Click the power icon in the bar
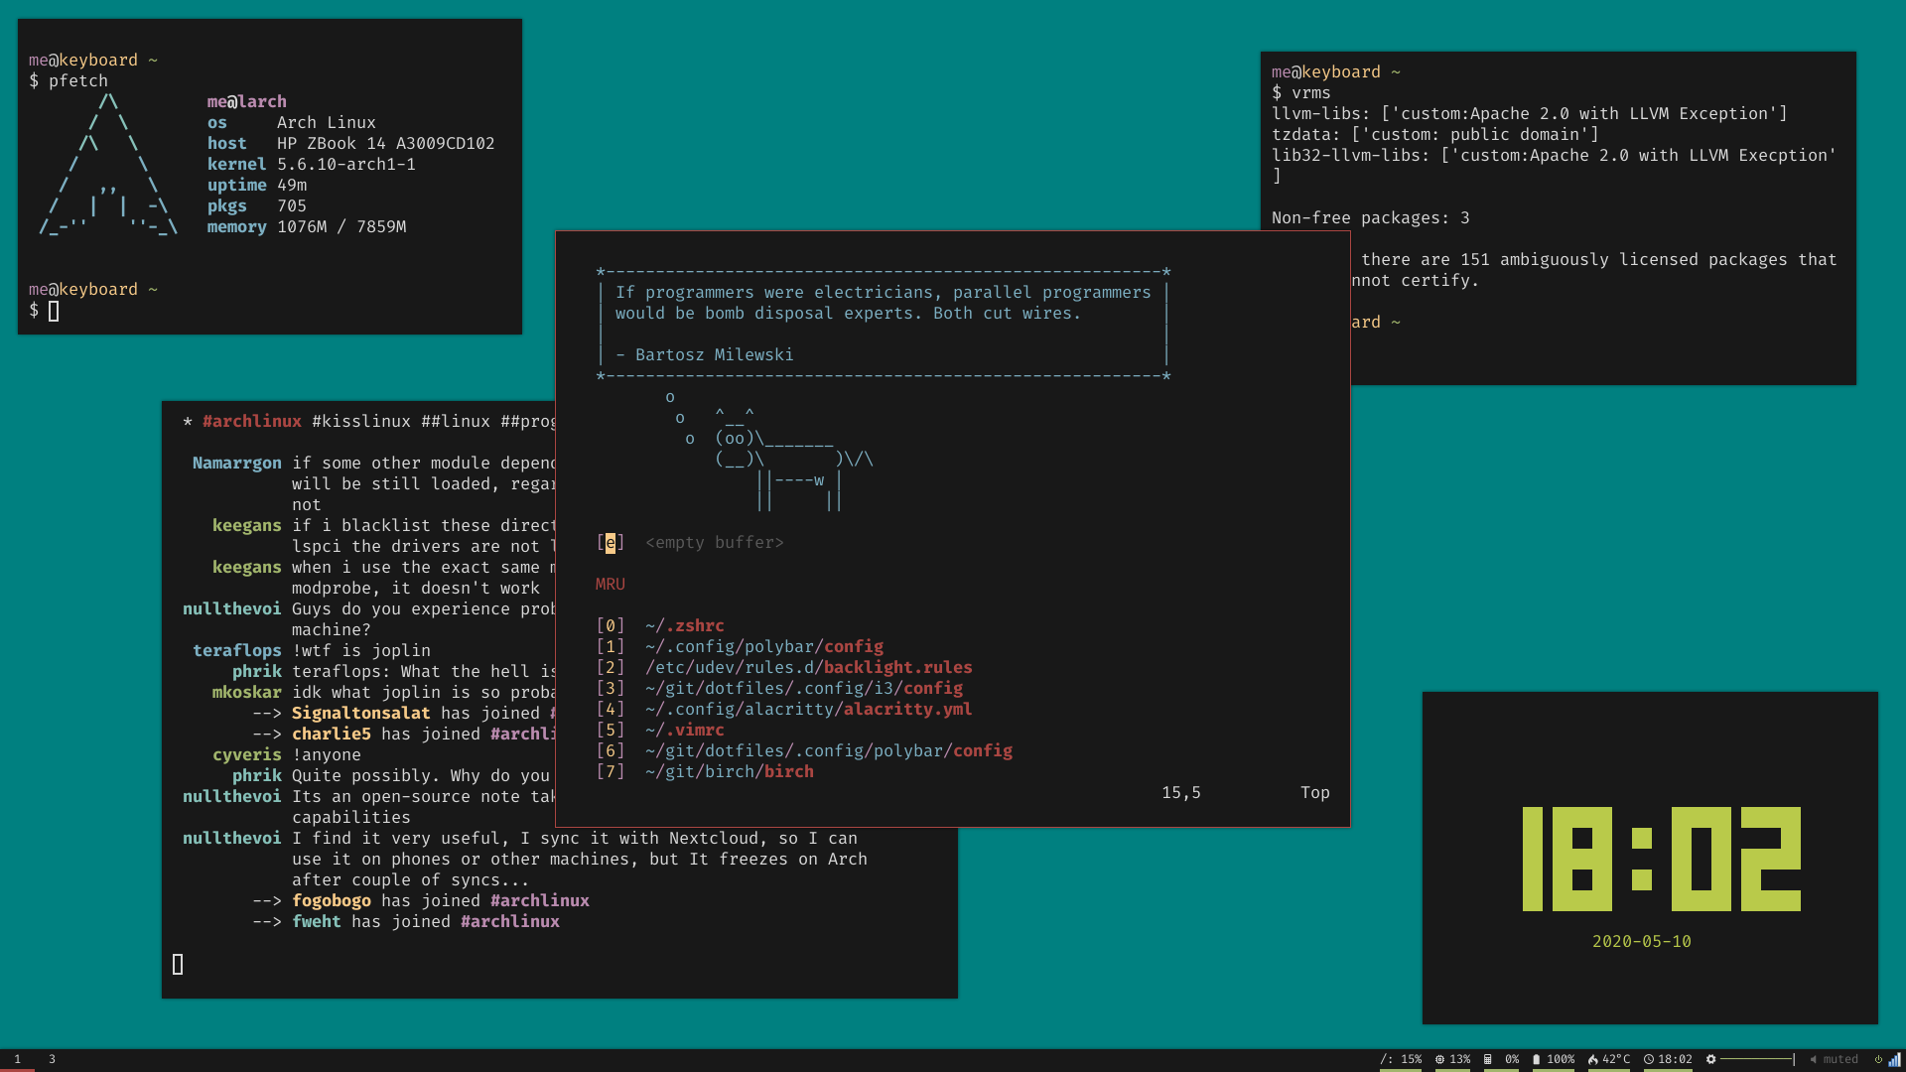1906x1072 pixels. pos(1878,1059)
